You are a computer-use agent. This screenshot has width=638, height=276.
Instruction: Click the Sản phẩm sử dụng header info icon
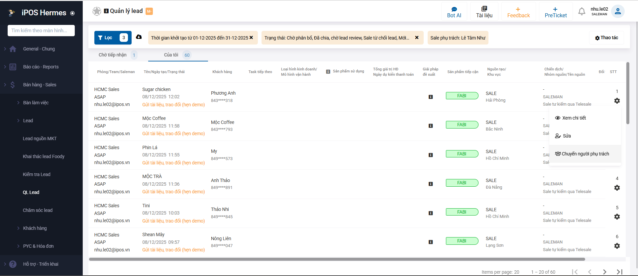click(328, 71)
